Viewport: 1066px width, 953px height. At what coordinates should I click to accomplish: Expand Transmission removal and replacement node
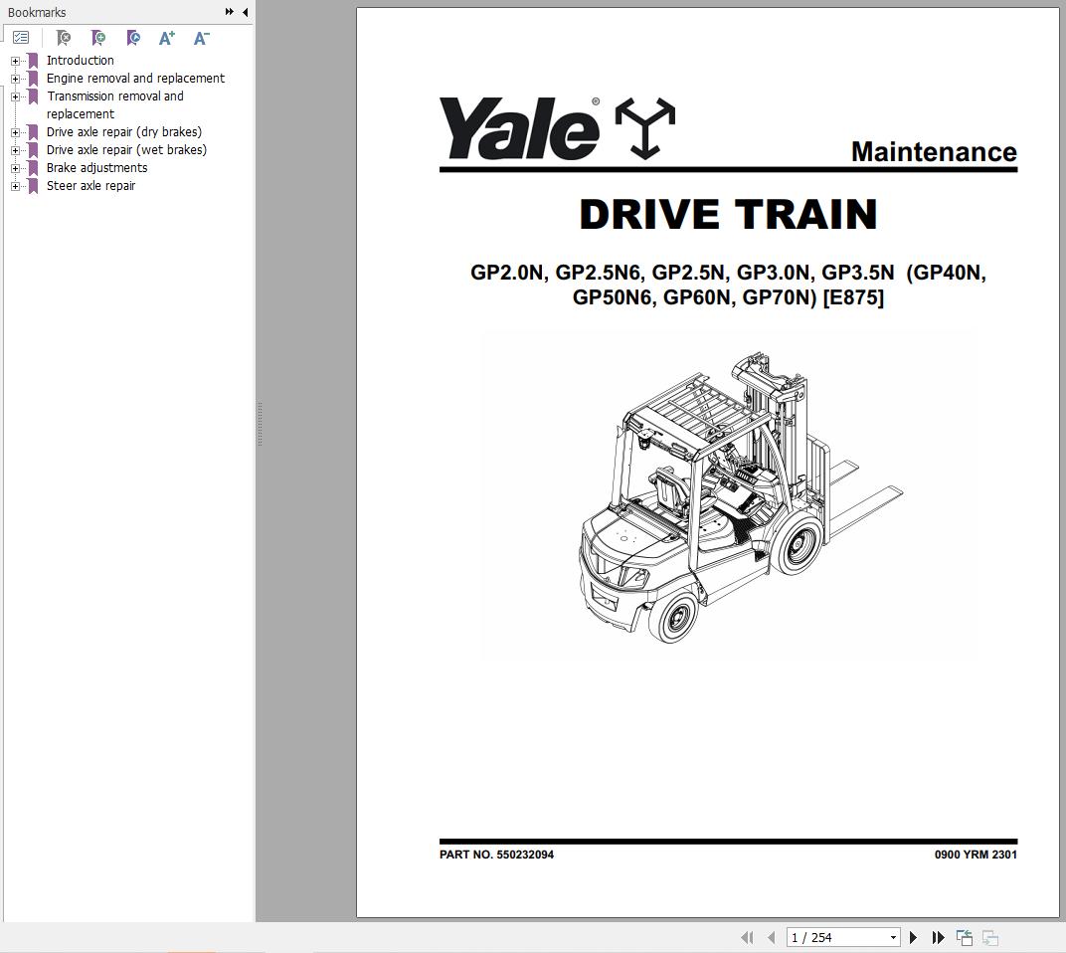(15, 96)
